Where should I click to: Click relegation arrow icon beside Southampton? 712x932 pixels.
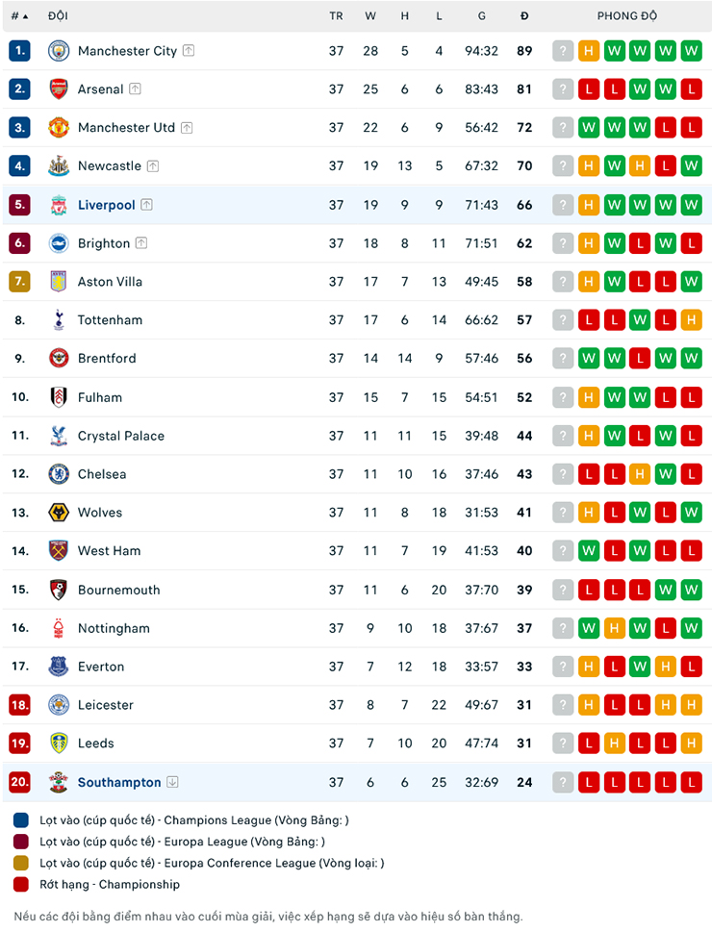click(x=173, y=782)
